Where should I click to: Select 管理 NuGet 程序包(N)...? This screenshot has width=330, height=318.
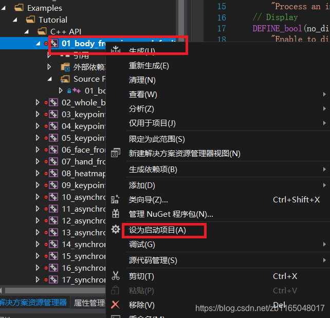171,214
